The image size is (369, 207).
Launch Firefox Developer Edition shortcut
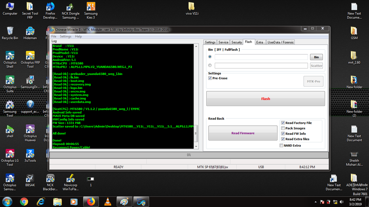click(x=50, y=10)
